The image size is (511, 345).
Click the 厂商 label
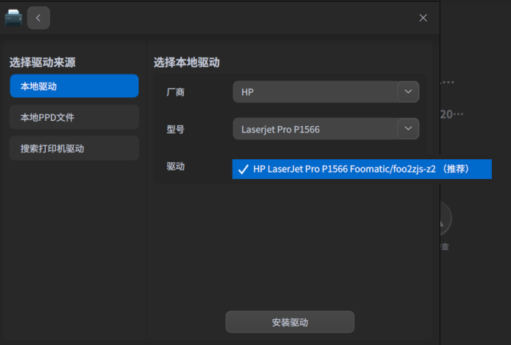(x=176, y=92)
